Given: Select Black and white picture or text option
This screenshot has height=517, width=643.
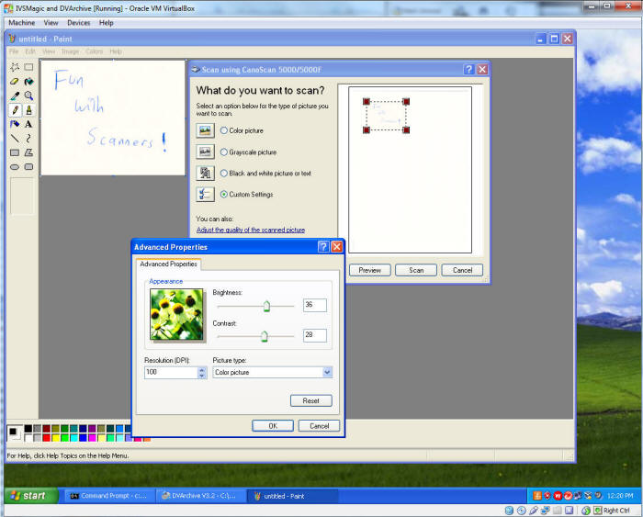Looking at the screenshot, I should coord(224,174).
